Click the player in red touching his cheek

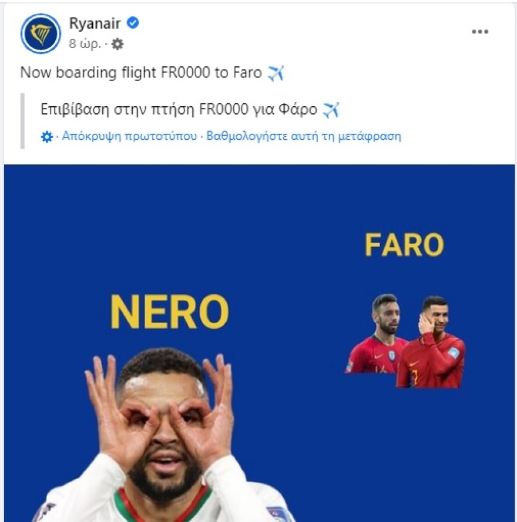(431, 342)
